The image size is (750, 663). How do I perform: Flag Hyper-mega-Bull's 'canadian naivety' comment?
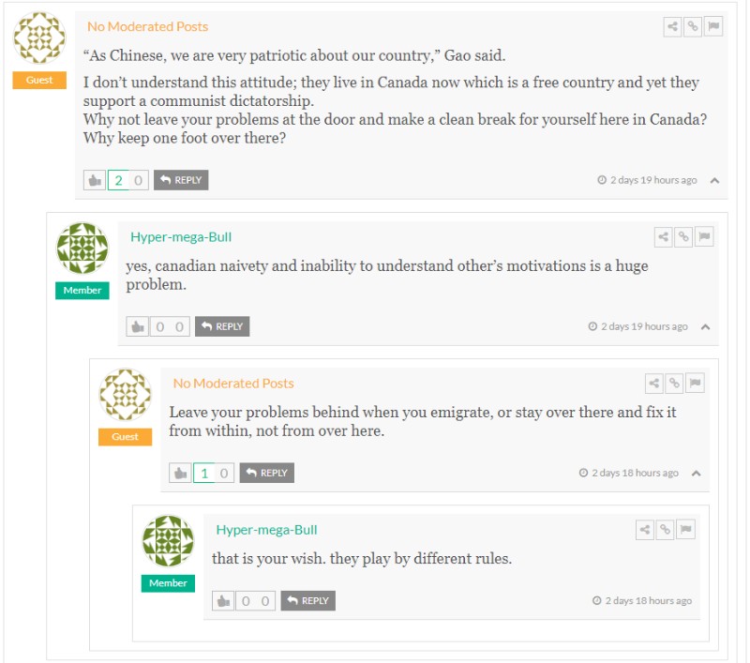pos(704,237)
